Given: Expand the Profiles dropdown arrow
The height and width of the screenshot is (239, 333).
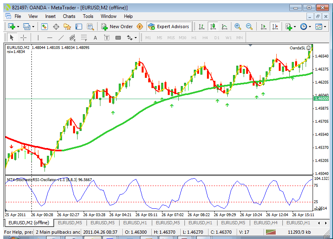Looking at the screenshot, I should pyautogui.click(x=33, y=27).
